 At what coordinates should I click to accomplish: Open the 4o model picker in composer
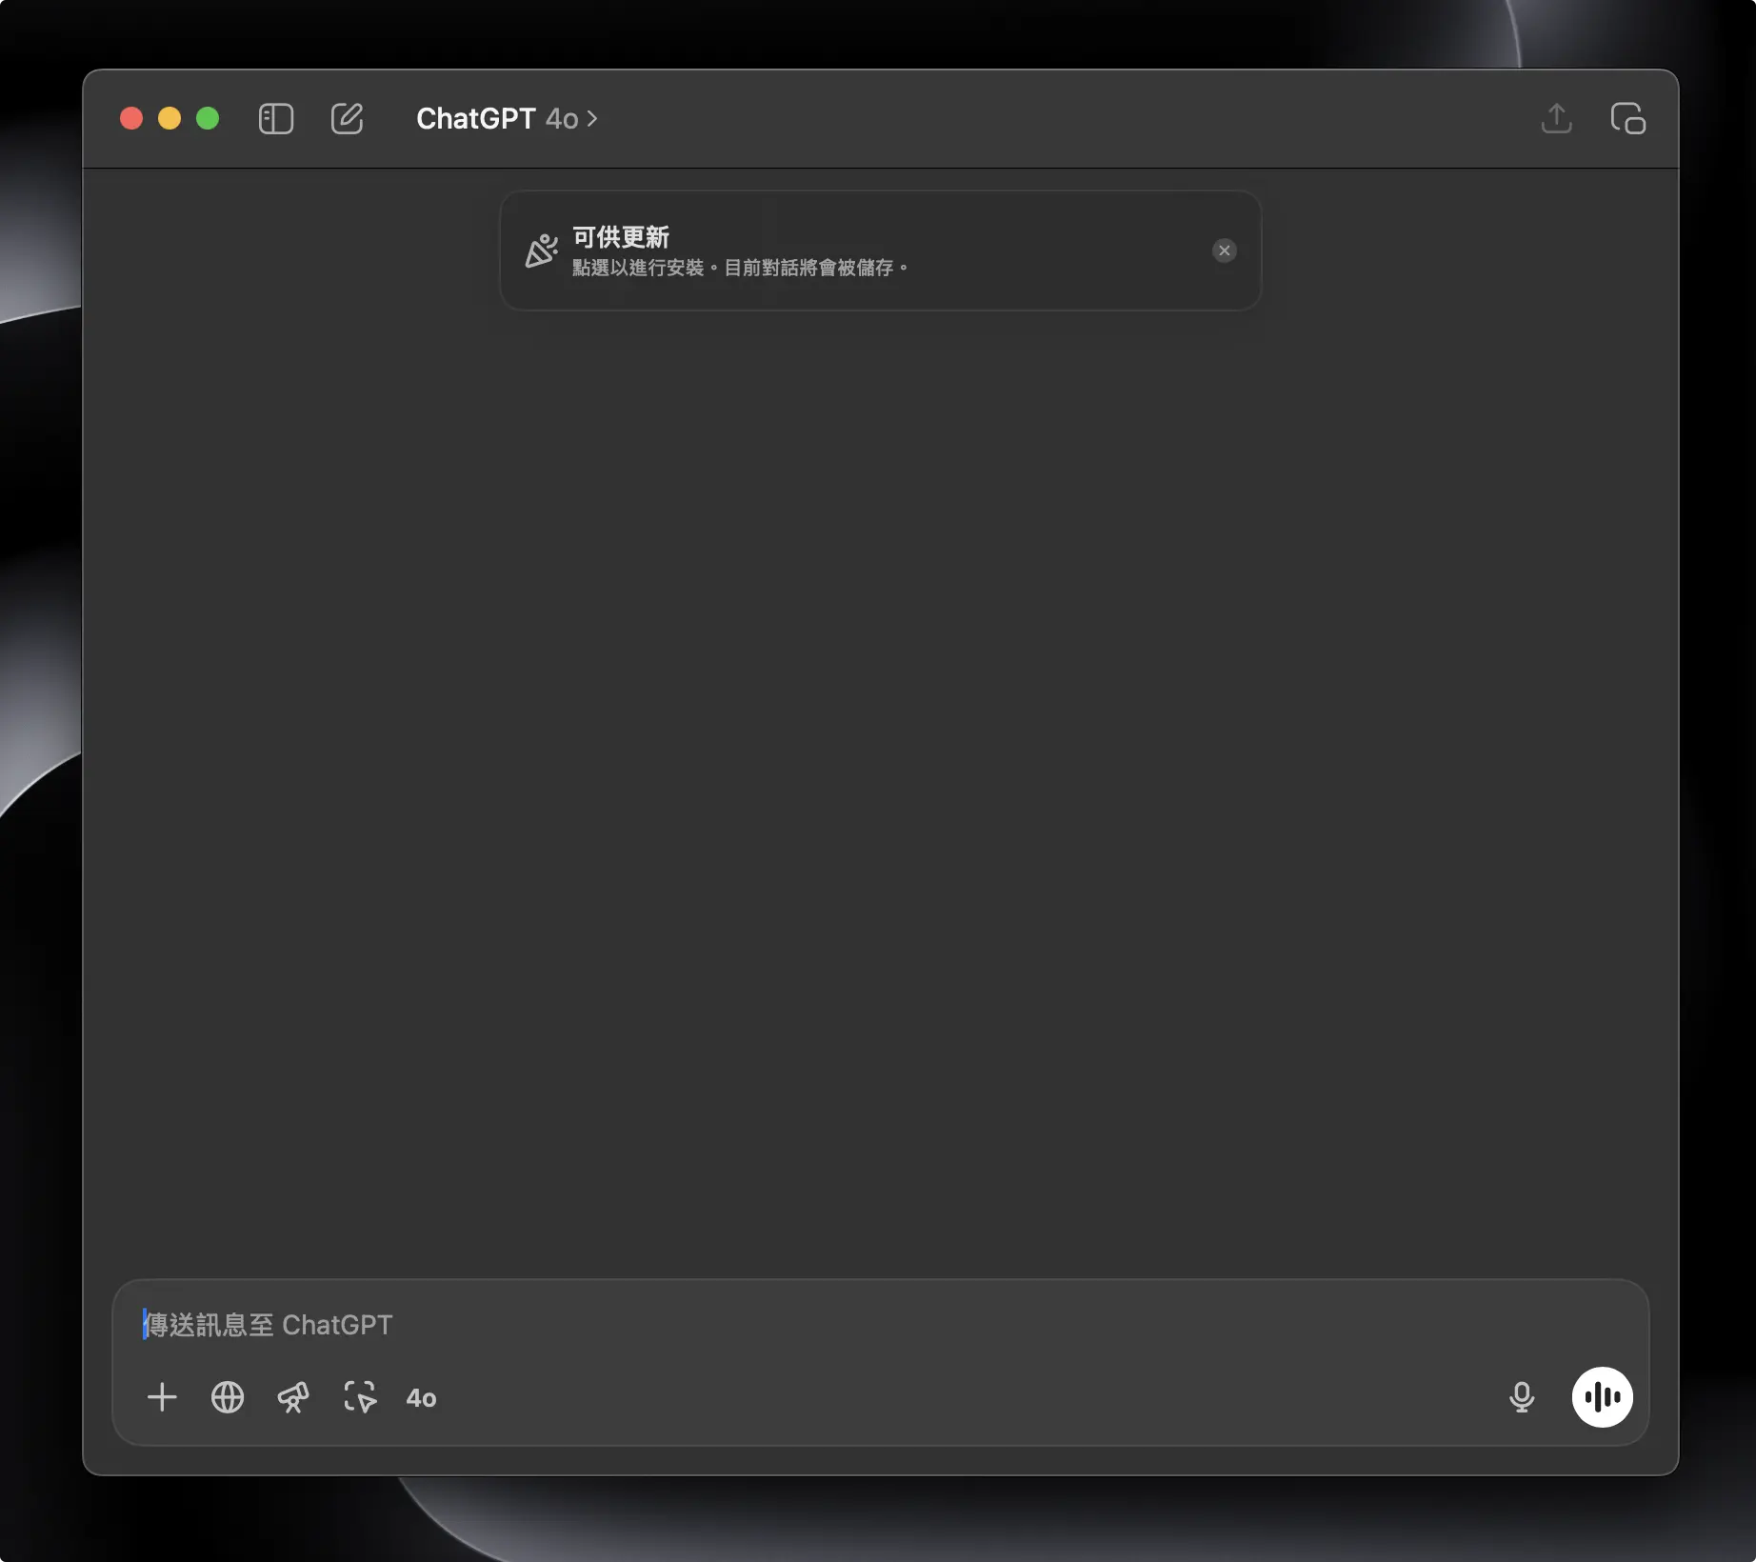click(x=421, y=1398)
